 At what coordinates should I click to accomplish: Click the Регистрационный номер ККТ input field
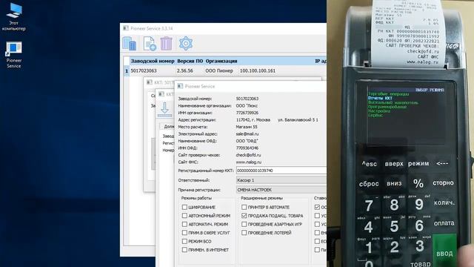pos(281,171)
